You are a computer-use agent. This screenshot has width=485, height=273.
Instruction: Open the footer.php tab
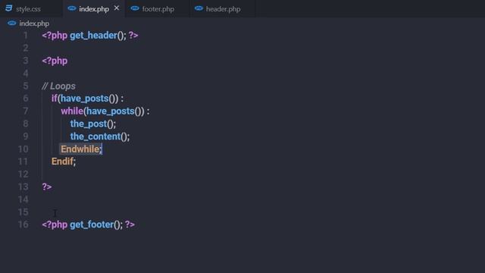(158, 8)
